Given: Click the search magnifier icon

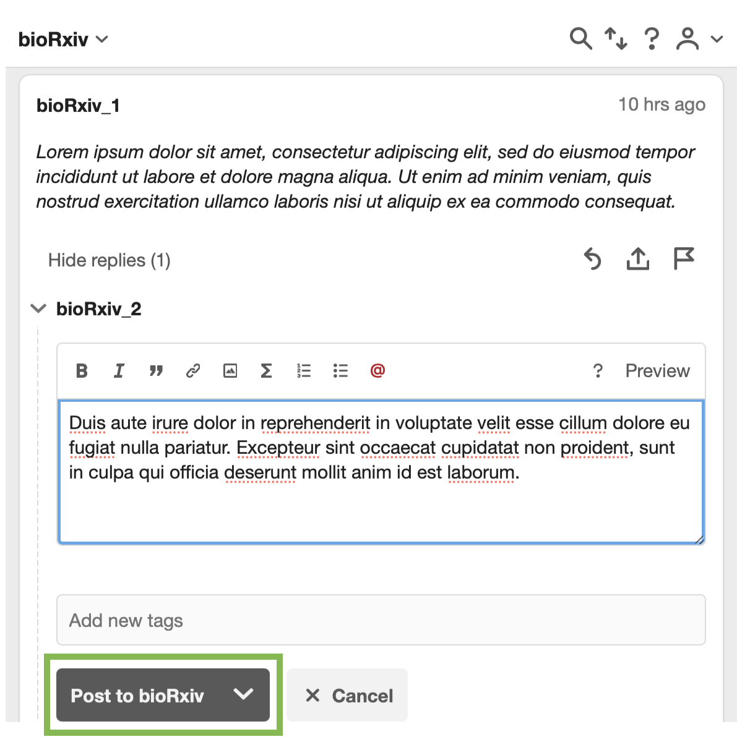Looking at the screenshot, I should 580,39.
